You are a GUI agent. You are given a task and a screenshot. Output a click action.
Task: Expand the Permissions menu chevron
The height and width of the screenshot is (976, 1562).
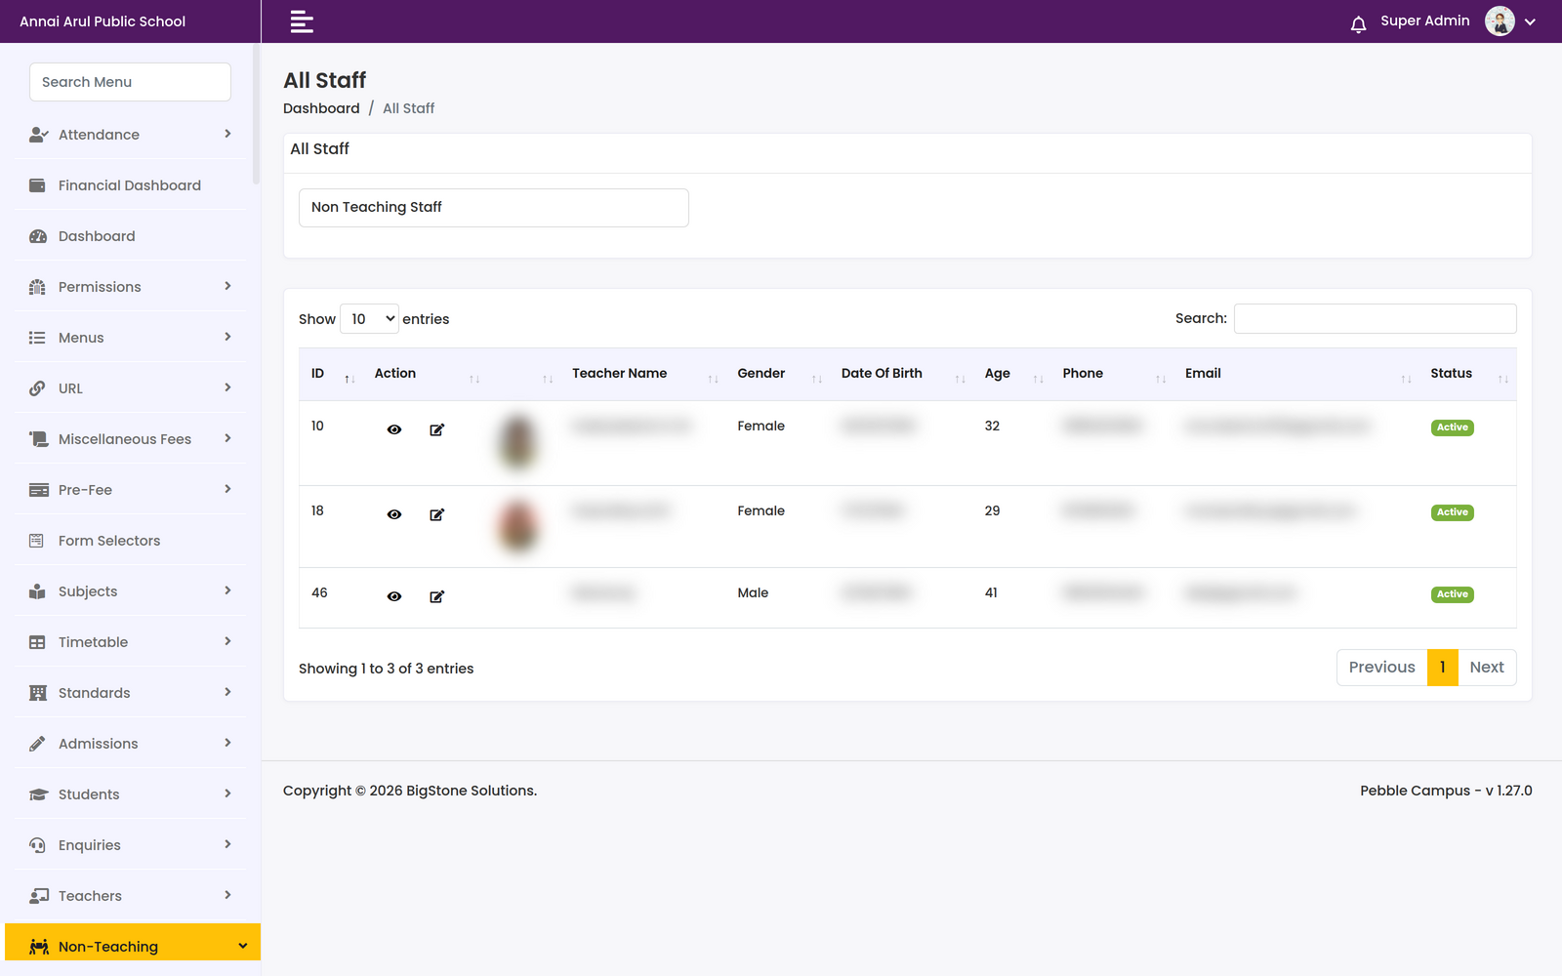(227, 286)
